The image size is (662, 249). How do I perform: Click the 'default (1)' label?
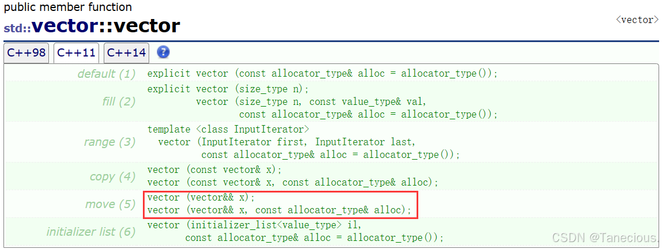[x=107, y=74]
